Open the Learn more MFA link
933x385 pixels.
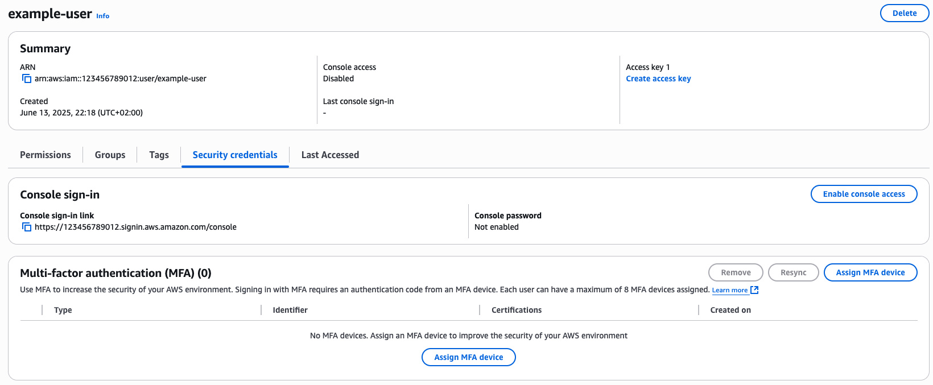pyautogui.click(x=729, y=290)
